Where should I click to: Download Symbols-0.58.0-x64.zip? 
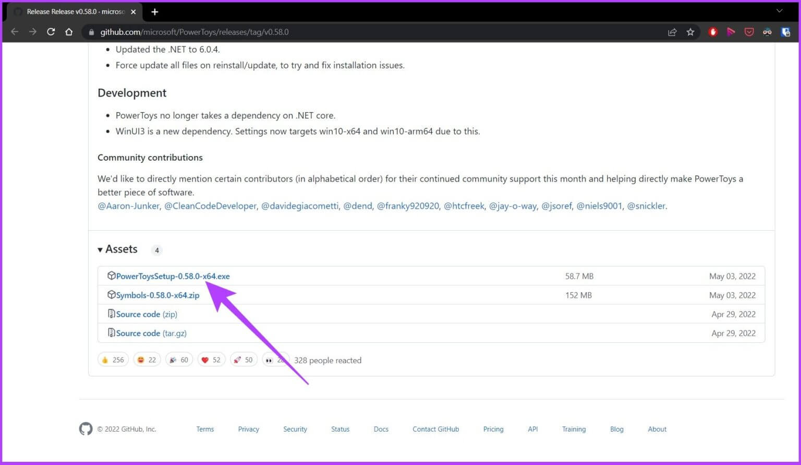pos(157,295)
